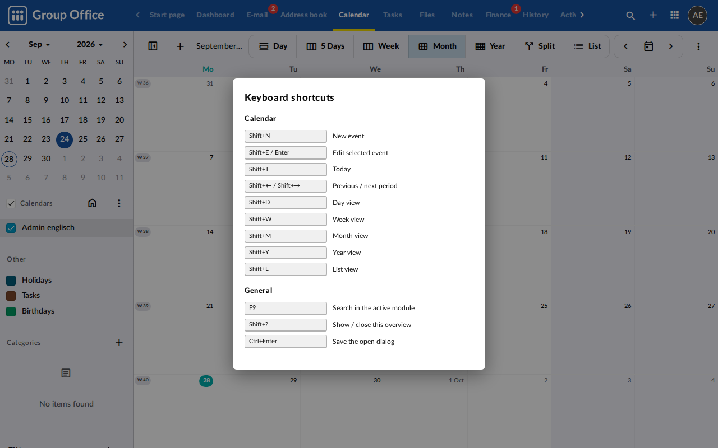Screen dimensions: 718x448
Task: Click the Group Office logo
Action: 56,15
